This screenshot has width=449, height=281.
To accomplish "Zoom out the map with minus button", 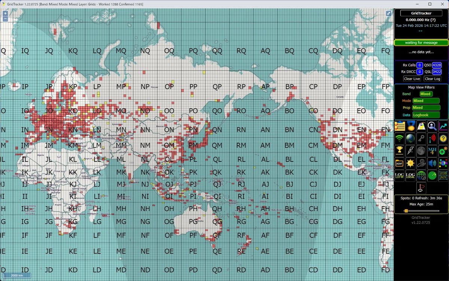I will coord(5,18).
